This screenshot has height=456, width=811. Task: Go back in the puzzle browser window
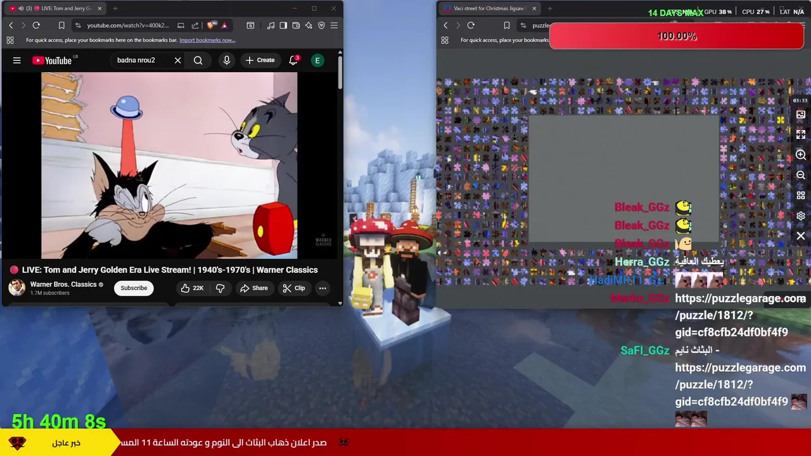[445, 25]
